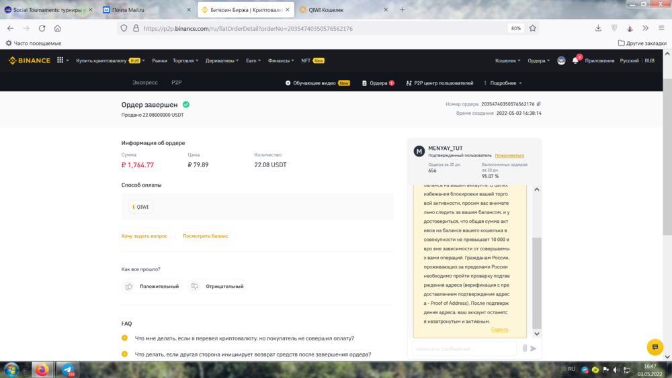This screenshot has height=378, width=672.
Task: Open Обучающее видео link
Action: 318,83
